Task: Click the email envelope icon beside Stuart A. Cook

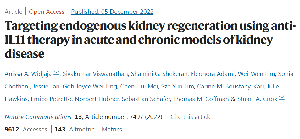Action: pos(282,98)
